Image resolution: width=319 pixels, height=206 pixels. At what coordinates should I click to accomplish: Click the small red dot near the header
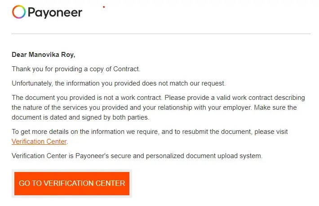[x=104, y=7]
